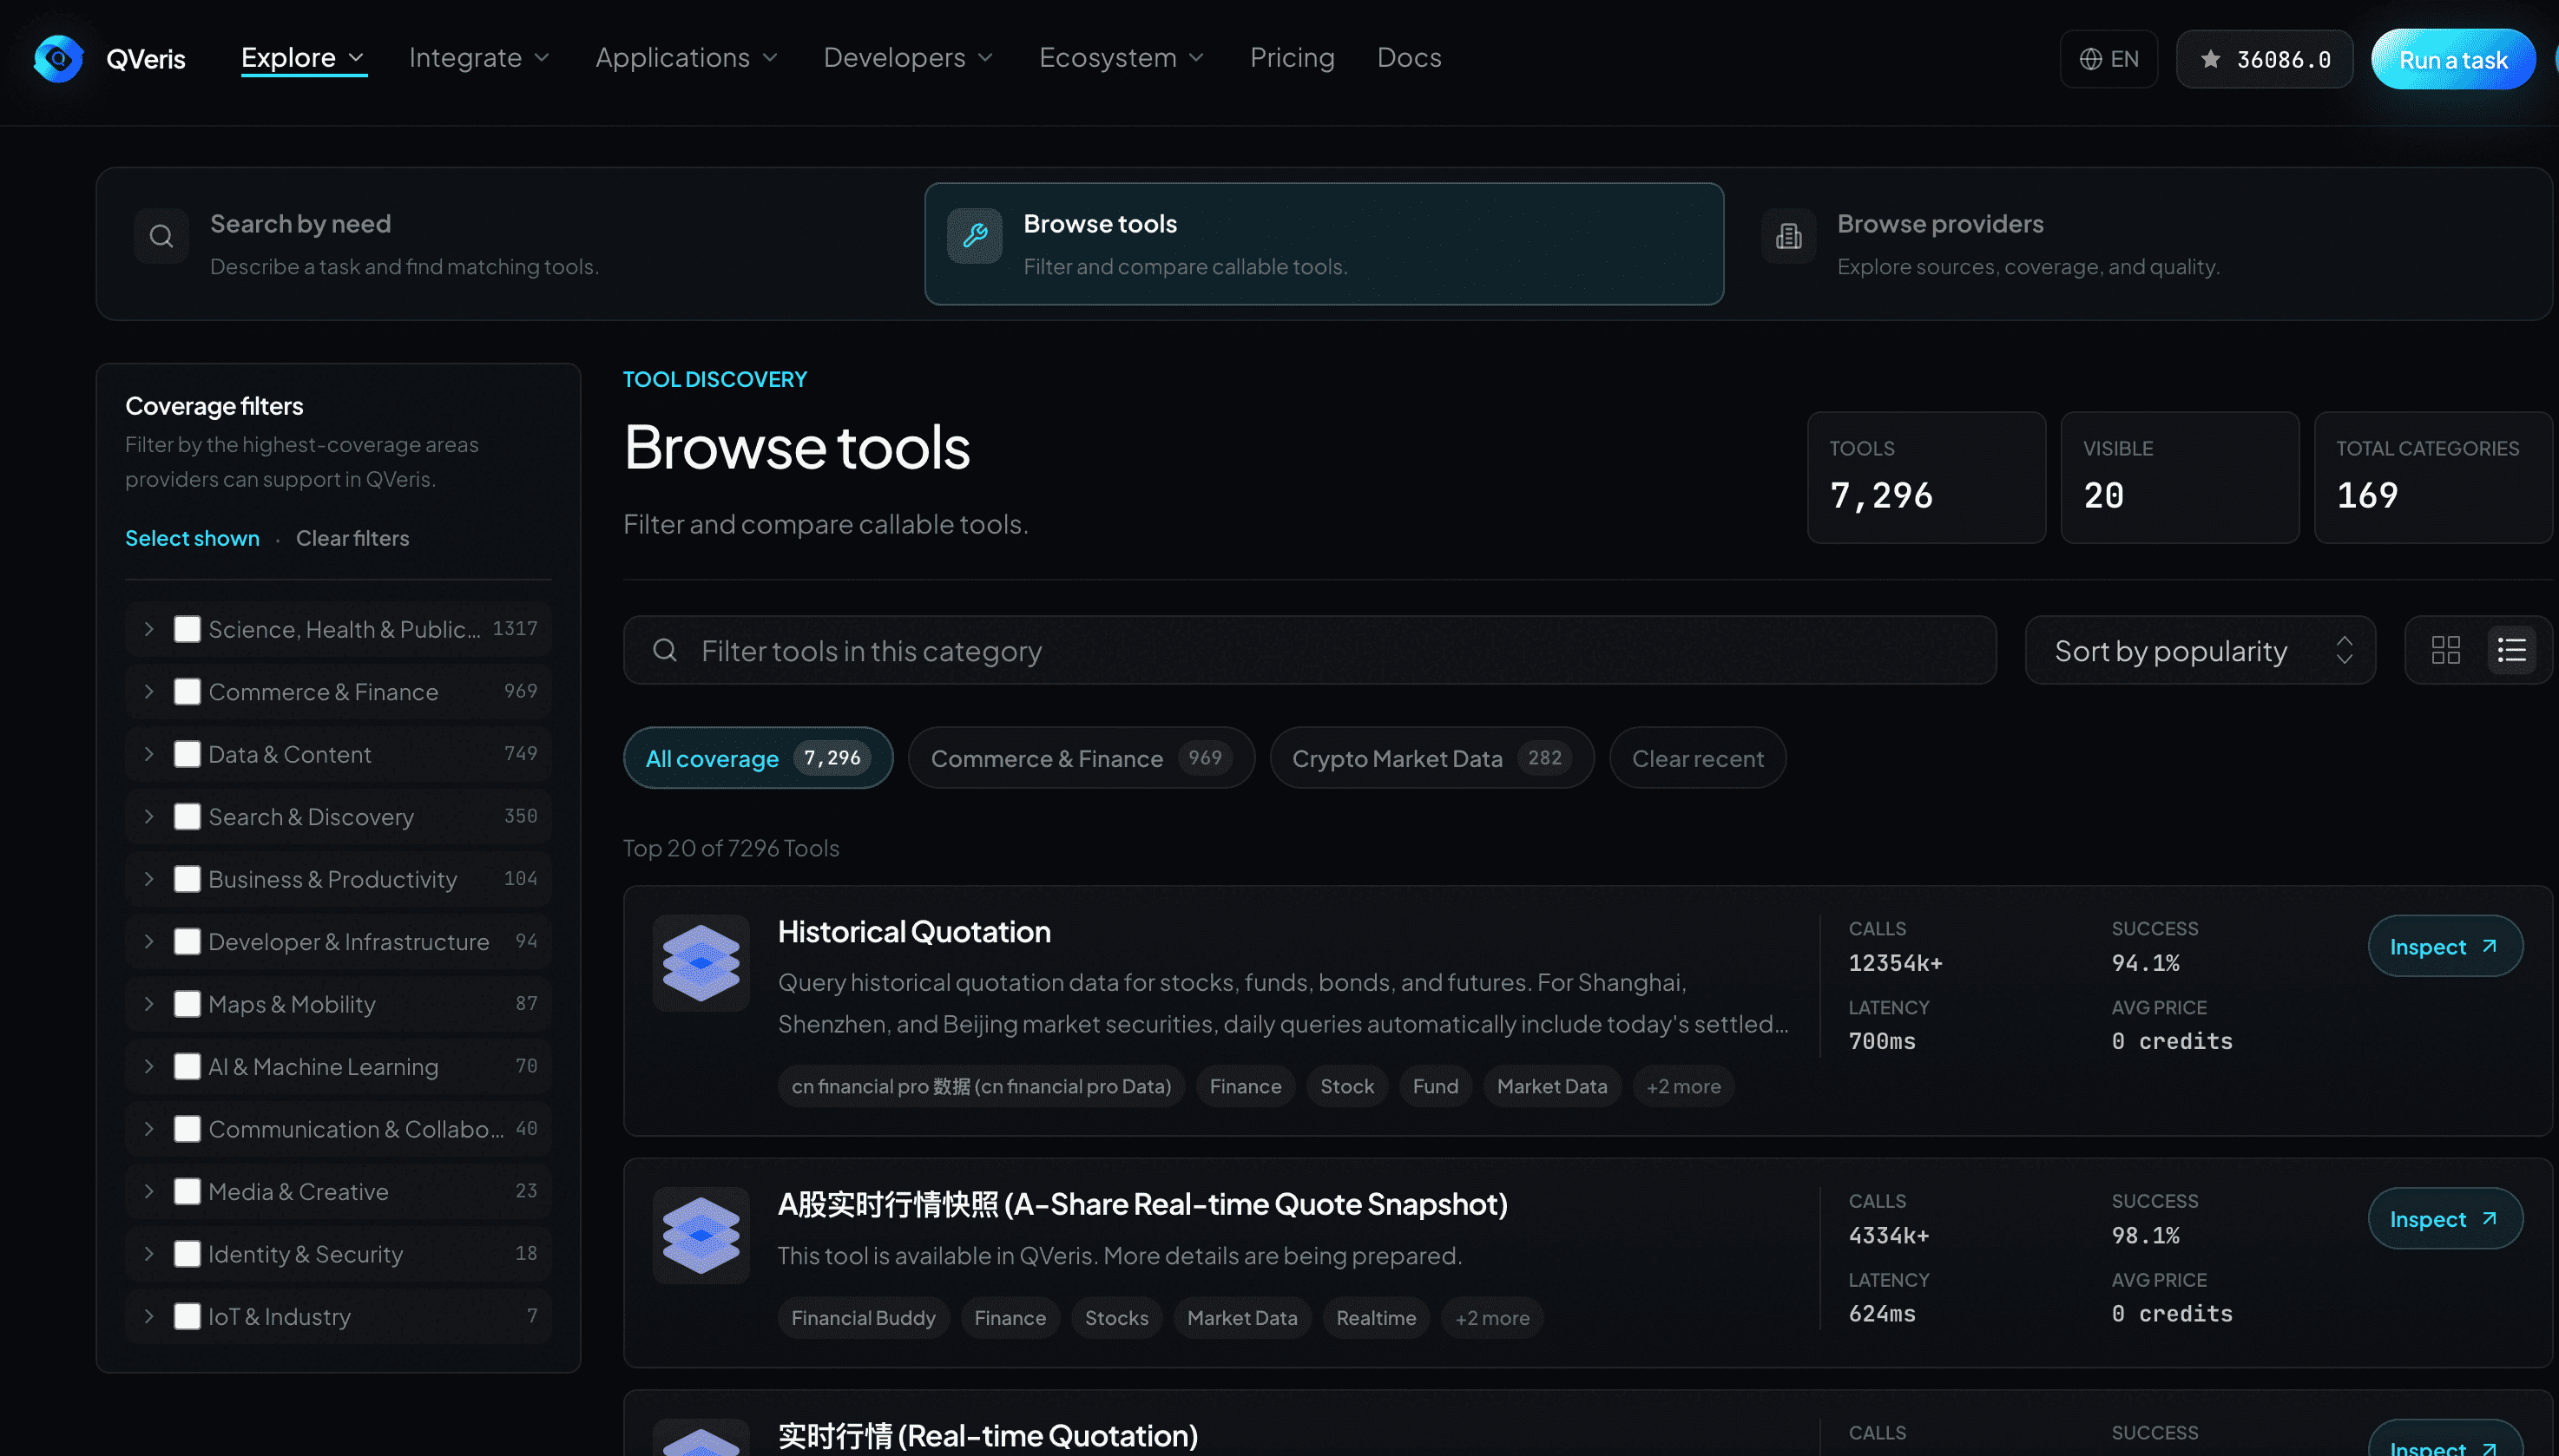Check the Commerce & Finance filter checkbox
This screenshot has height=1456, width=2559.
click(187, 692)
